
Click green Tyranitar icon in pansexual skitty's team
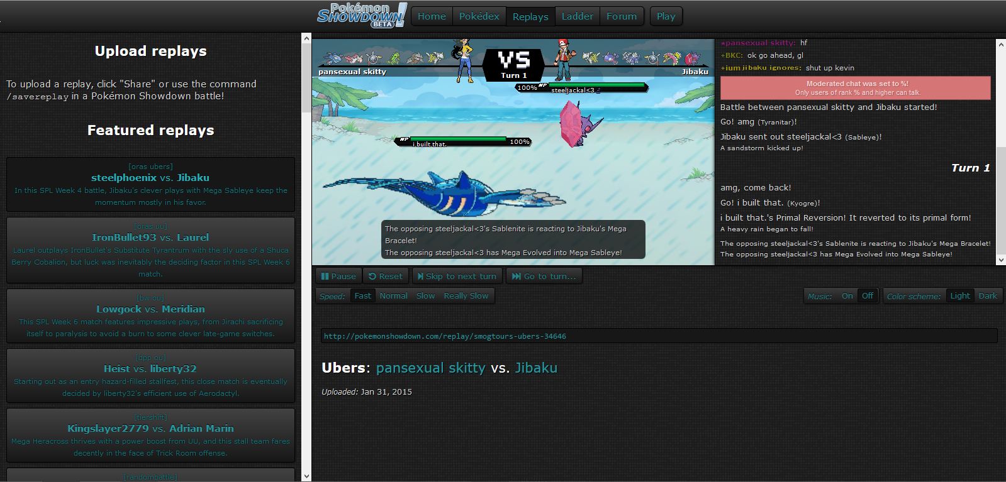click(393, 58)
